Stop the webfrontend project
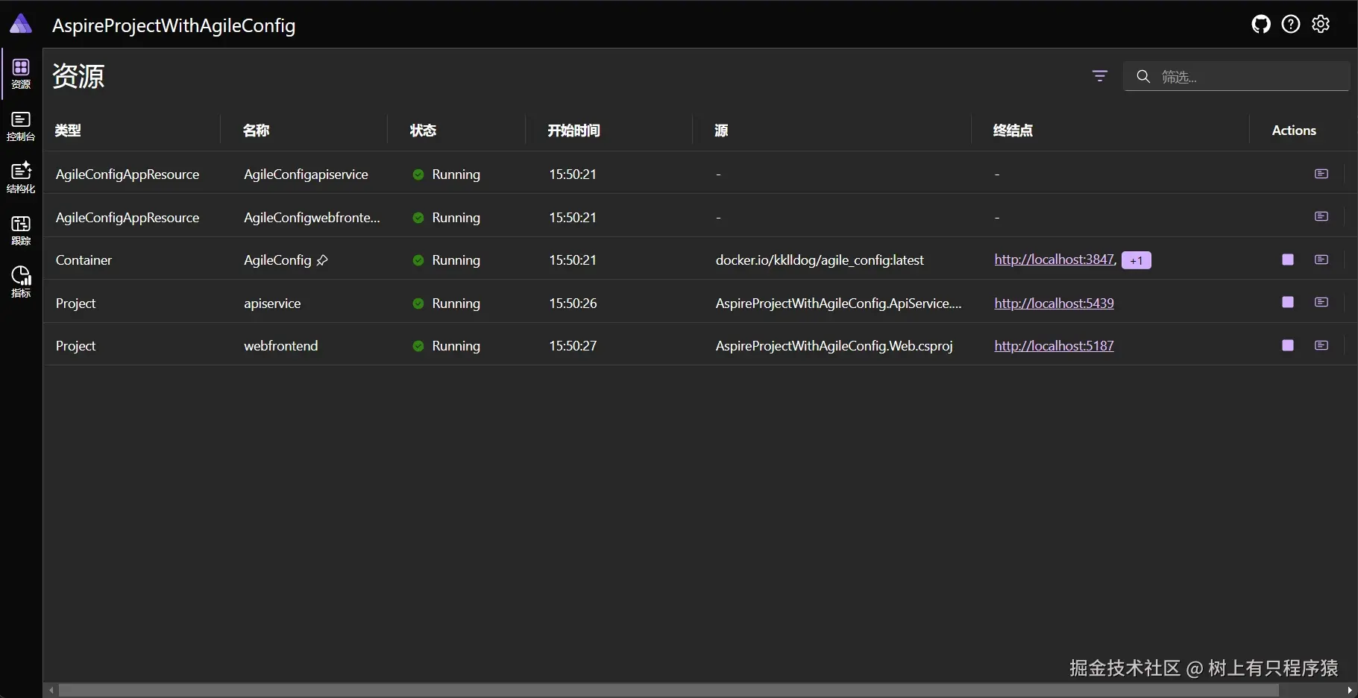 click(x=1288, y=345)
